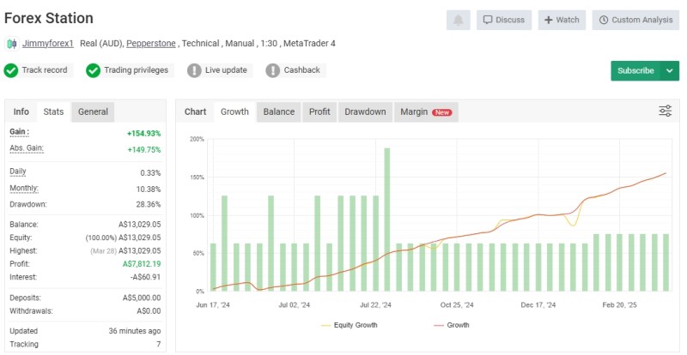Expand the Subscribe dropdown arrow
Screen dimensions: 687x355
coord(671,70)
